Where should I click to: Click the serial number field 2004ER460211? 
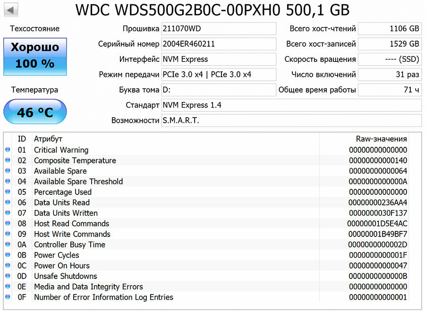click(x=218, y=44)
